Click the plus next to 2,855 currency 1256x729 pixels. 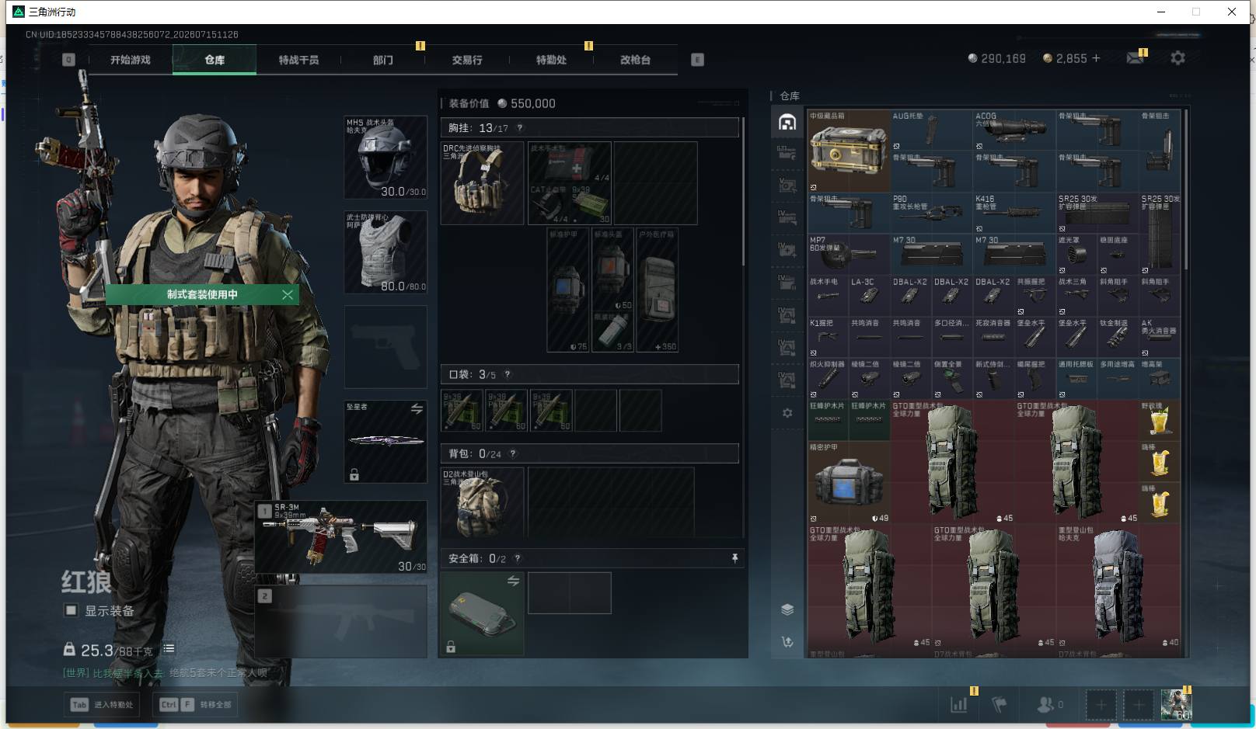point(1096,58)
